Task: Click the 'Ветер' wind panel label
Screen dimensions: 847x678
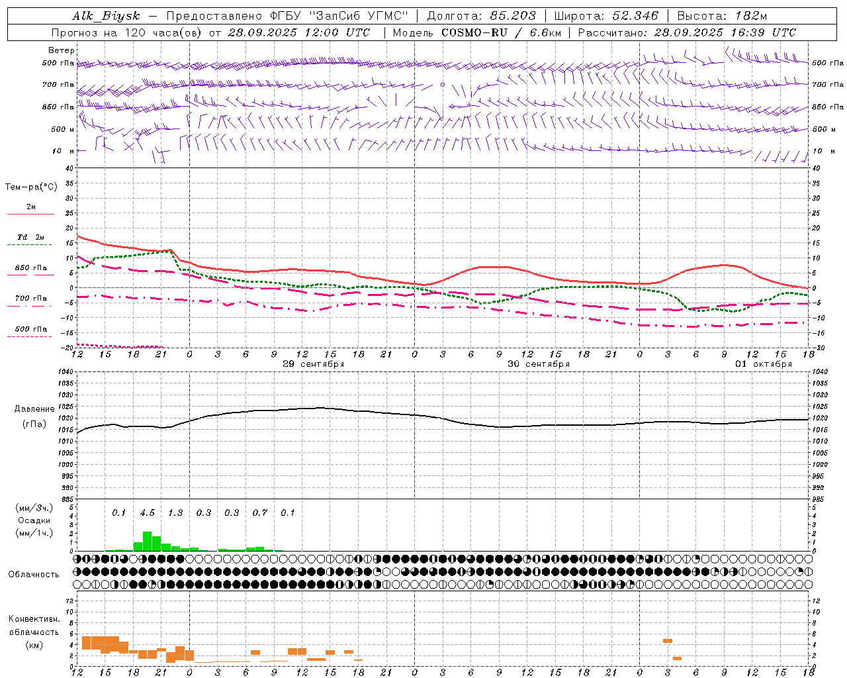Action: (62, 50)
